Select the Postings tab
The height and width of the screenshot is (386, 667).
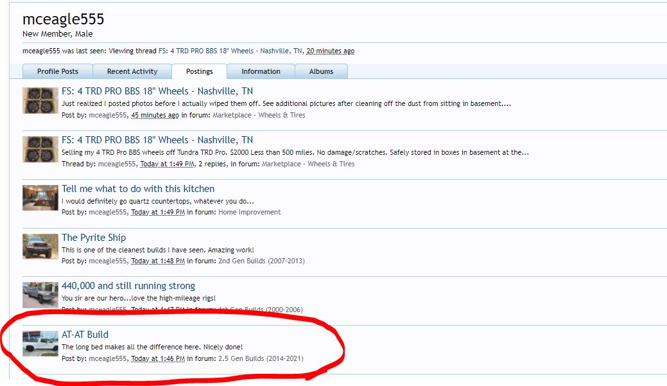pos(200,71)
